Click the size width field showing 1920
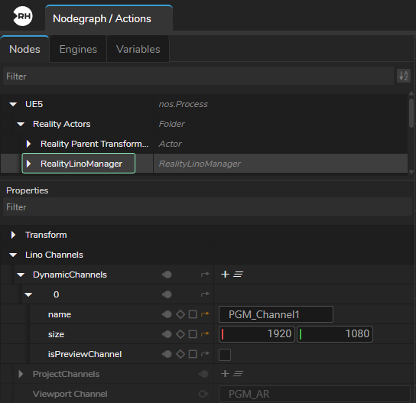The width and height of the screenshot is (416, 403). click(257, 334)
